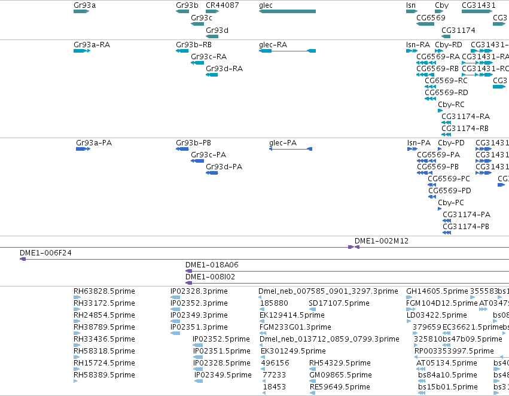This screenshot has width=509, height=396.
Task: Select EST GM09865.5prime
Action: [312, 381]
